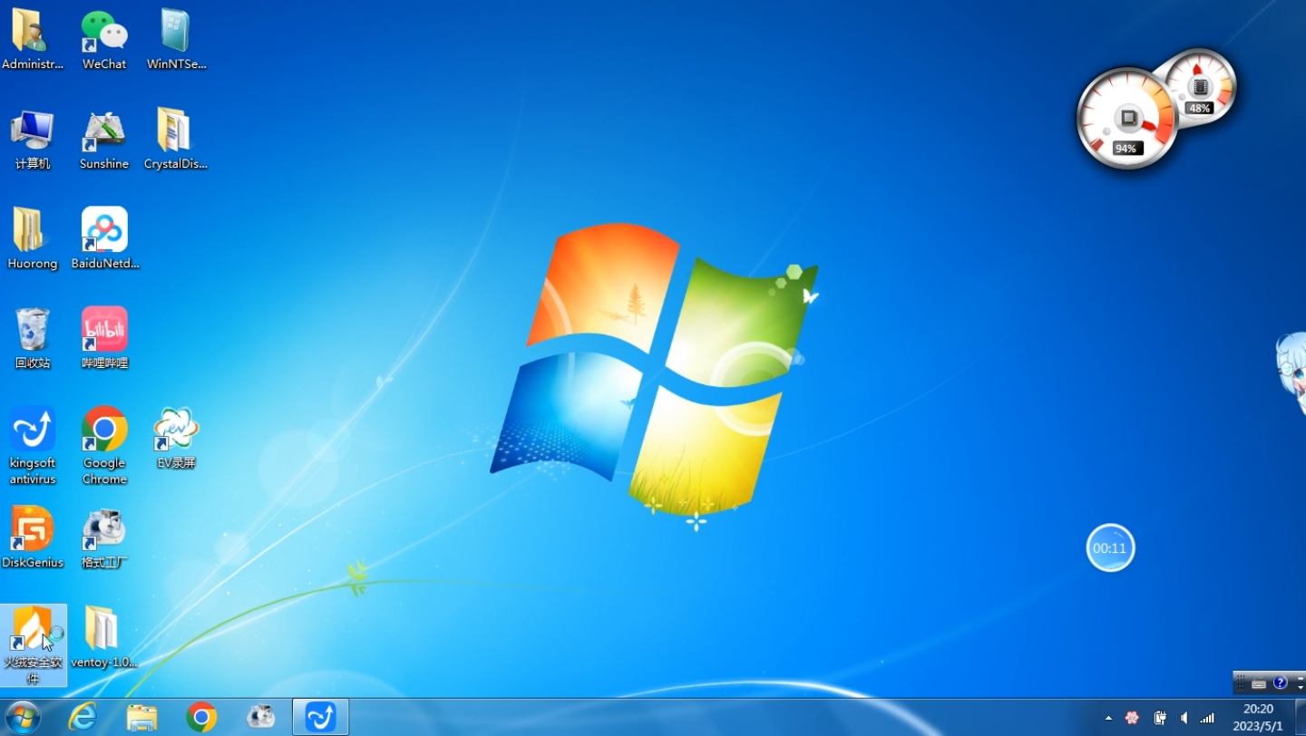
Task: Open the network signal tray icon
Action: tap(1207, 718)
